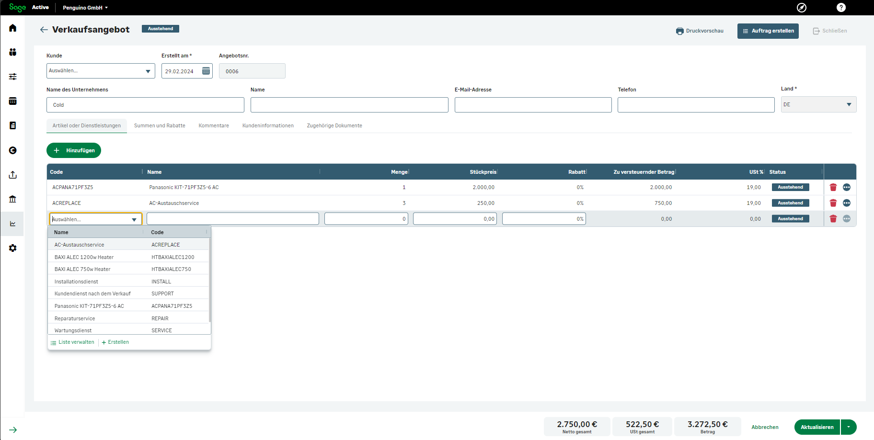Viewport: 874px width, 440px height.
Task: Open more options for the Panasonic line item
Action: pos(847,187)
